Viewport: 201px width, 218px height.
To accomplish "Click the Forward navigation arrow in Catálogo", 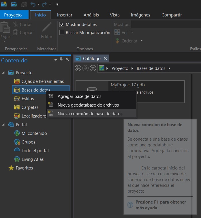I will click(x=85, y=68).
